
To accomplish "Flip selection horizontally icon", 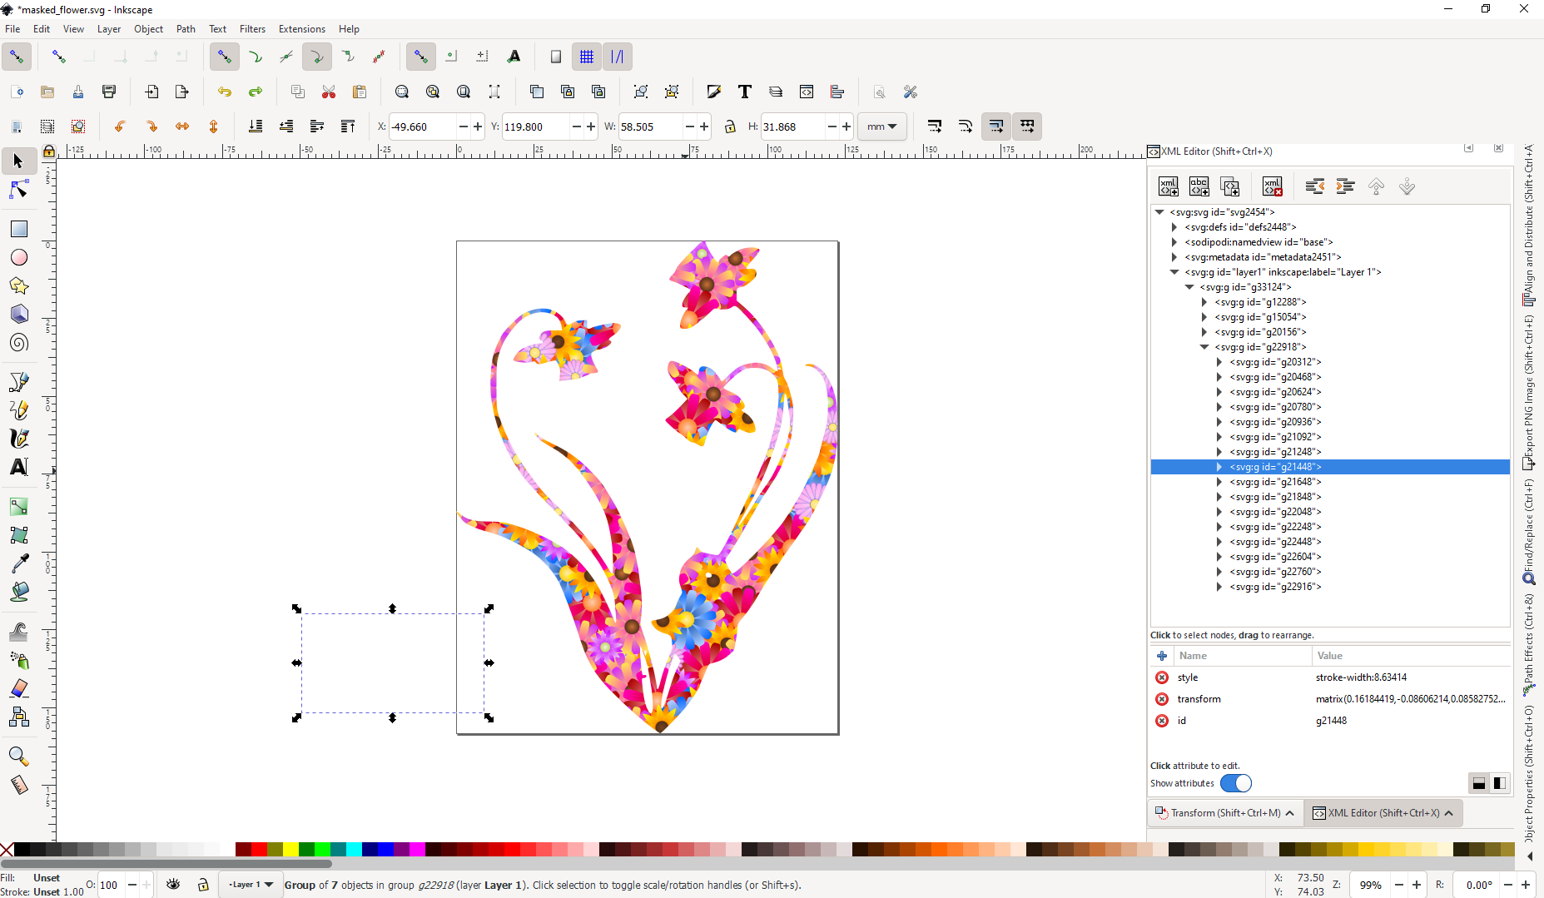I will [182, 127].
